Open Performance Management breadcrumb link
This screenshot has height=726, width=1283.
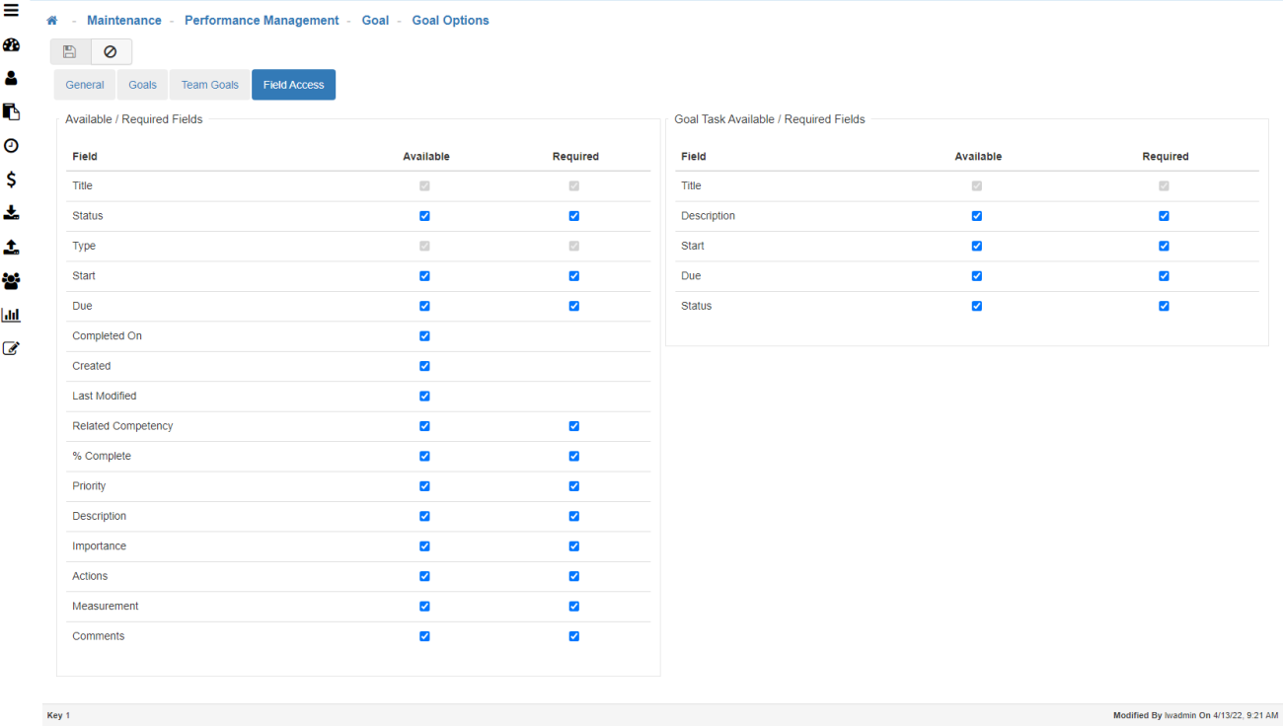pos(262,21)
